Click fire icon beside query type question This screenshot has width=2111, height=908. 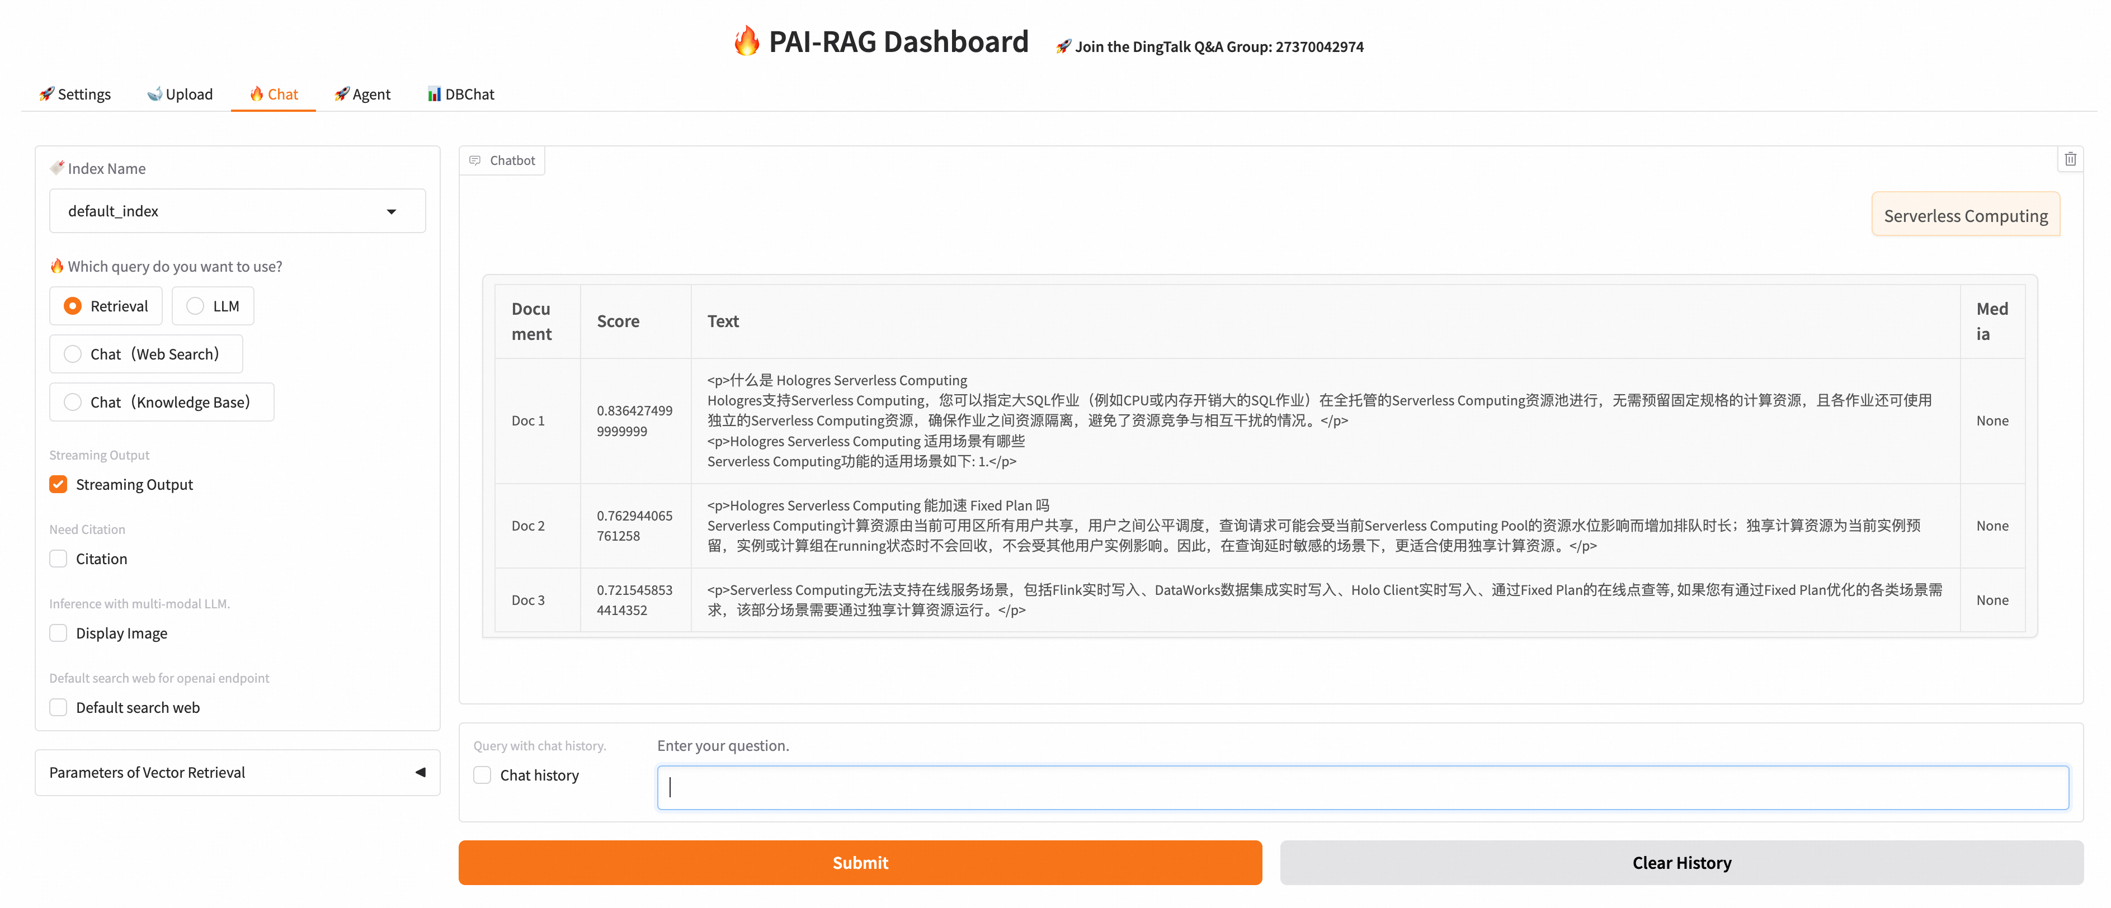(x=56, y=266)
